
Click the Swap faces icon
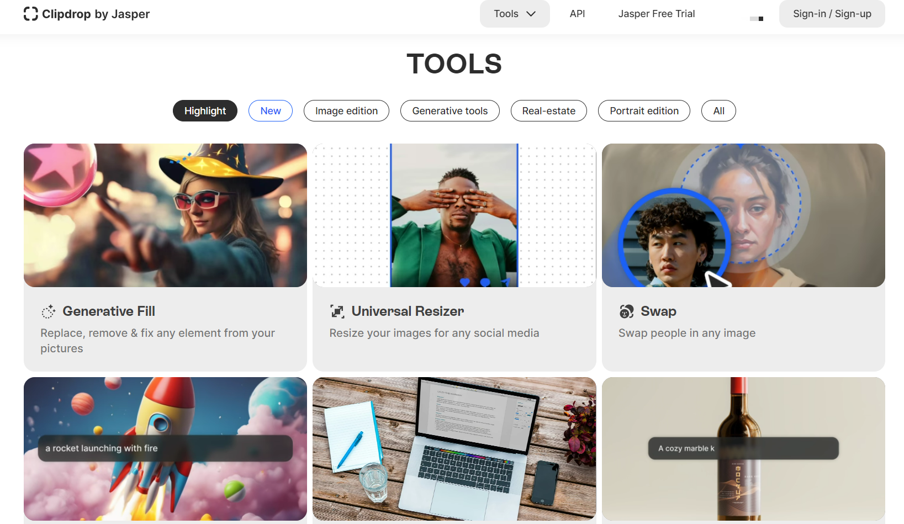point(626,311)
